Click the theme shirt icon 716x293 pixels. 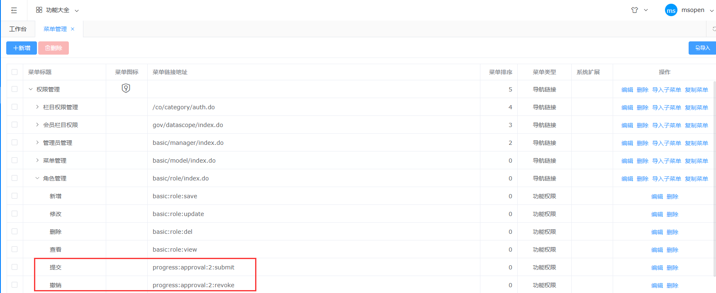tap(634, 10)
